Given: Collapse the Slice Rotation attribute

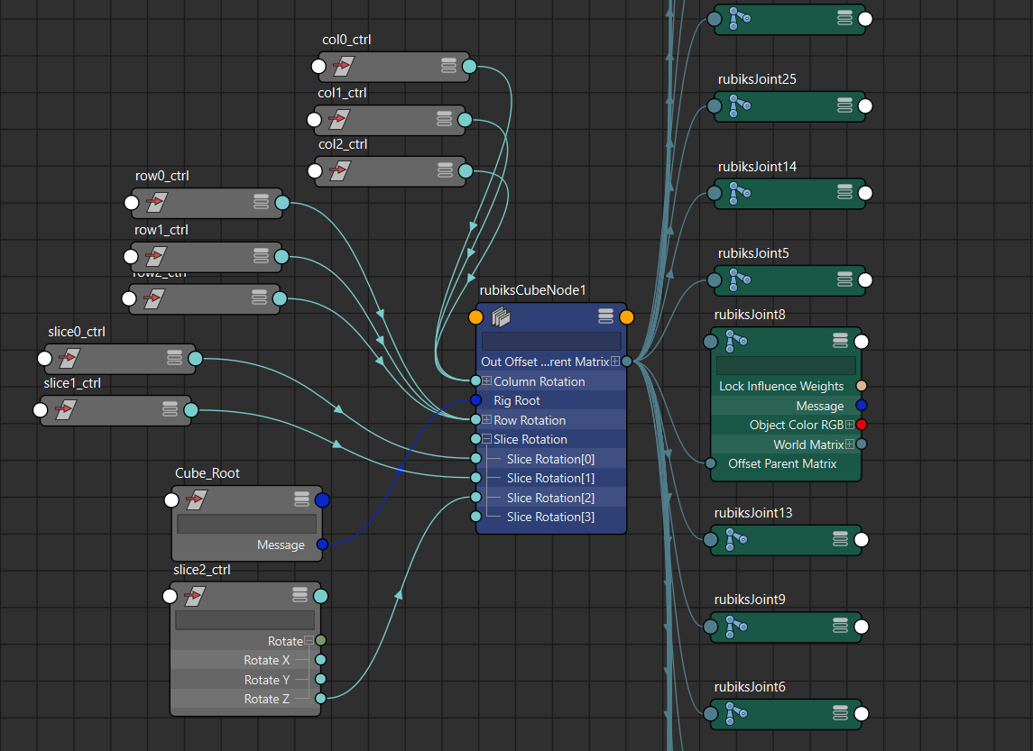Looking at the screenshot, I should pyautogui.click(x=487, y=439).
